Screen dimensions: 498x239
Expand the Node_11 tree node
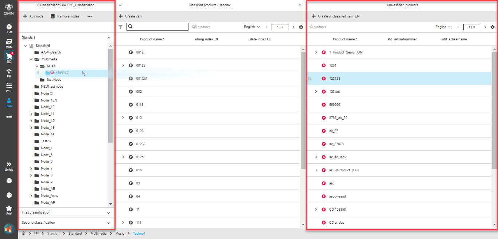(31, 114)
